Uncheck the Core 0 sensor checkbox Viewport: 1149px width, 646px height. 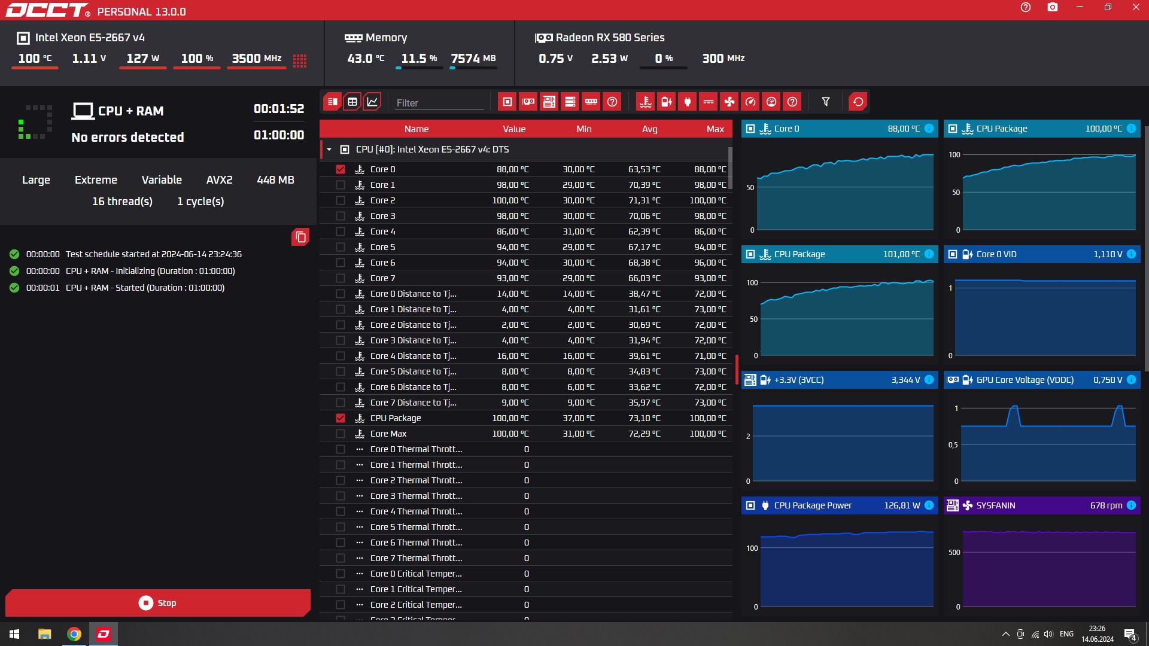tap(341, 169)
